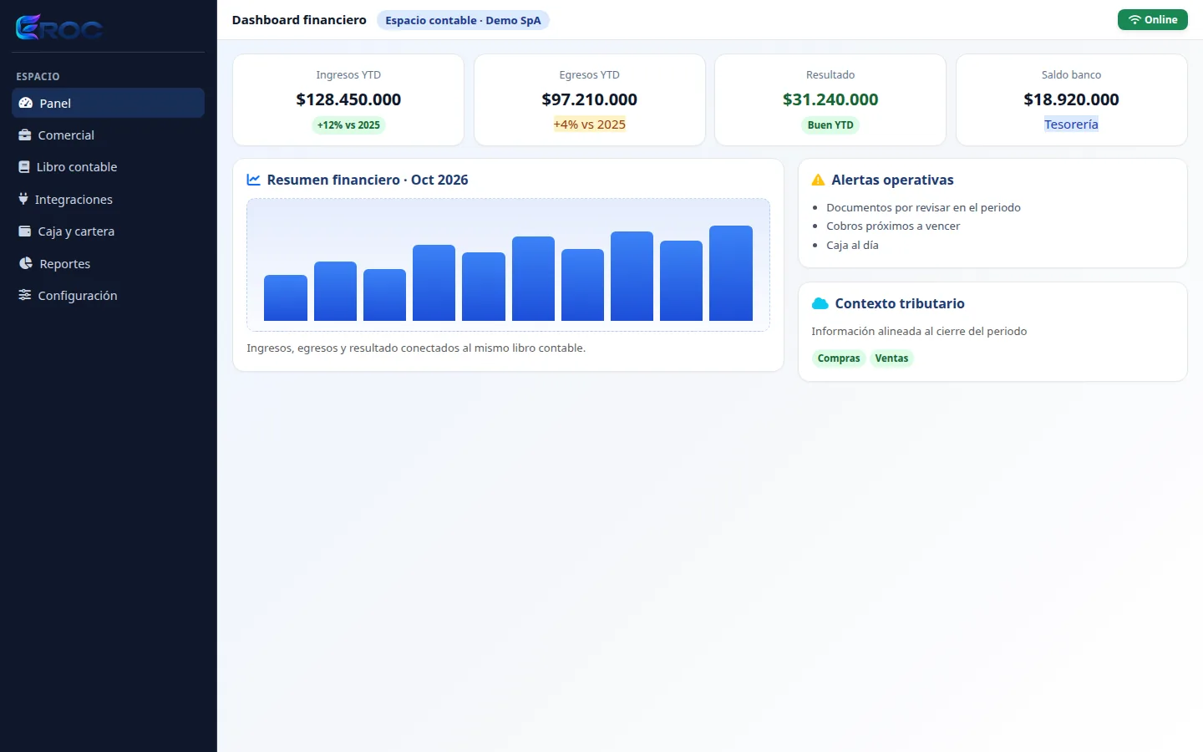This screenshot has width=1203, height=752.
Task: Open Configuración settings
Action: [108, 295]
